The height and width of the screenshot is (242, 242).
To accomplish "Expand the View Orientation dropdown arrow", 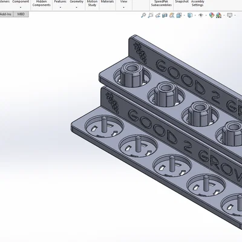I will pos(184,15).
